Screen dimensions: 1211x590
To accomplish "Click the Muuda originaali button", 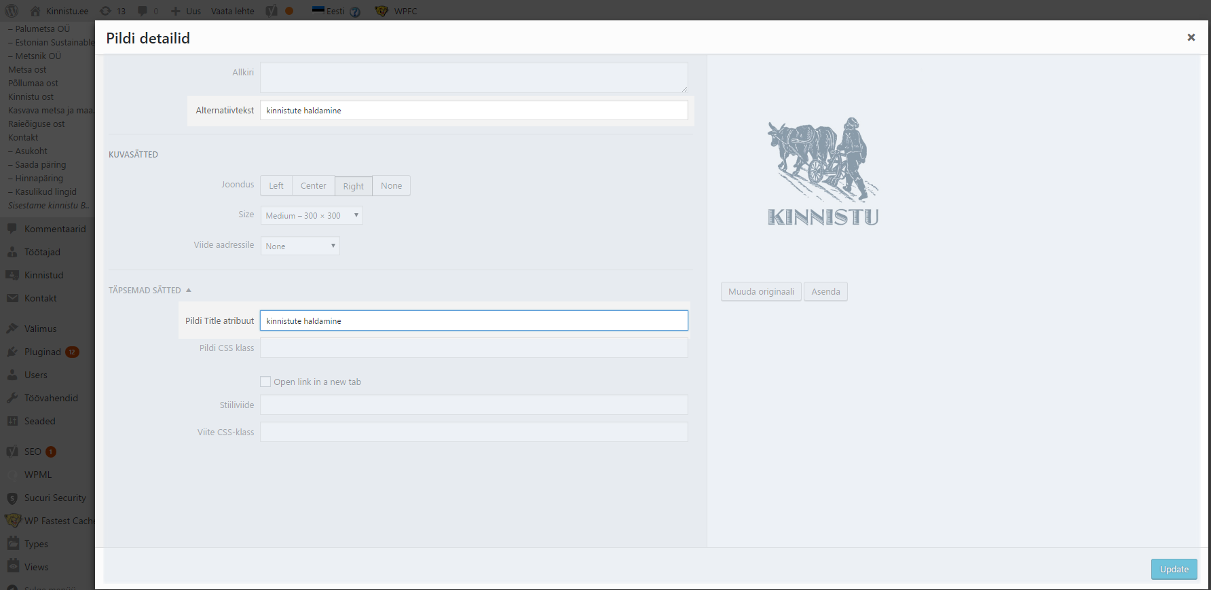I will 761,291.
